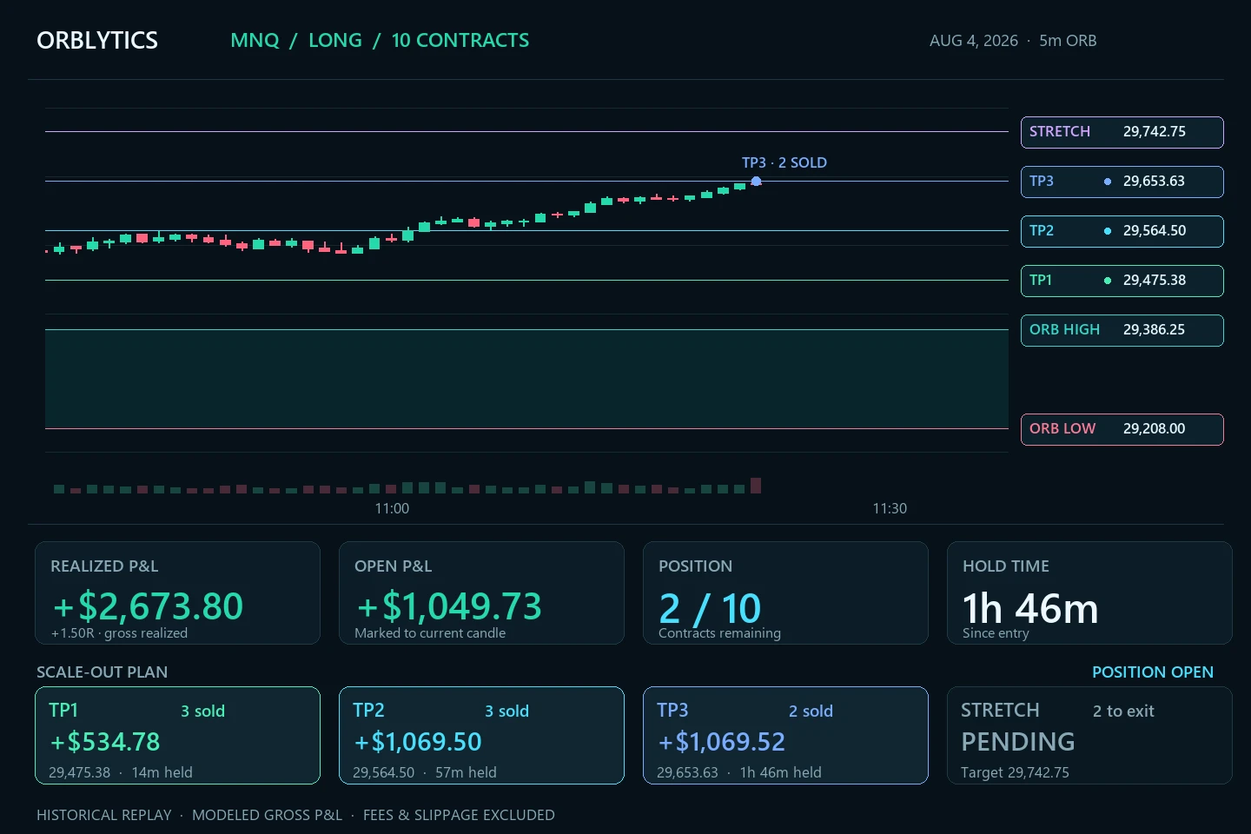1251x834 pixels.
Task: Click the Target 29,742.75 text
Action: pyautogui.click(x=1015, y=772)
